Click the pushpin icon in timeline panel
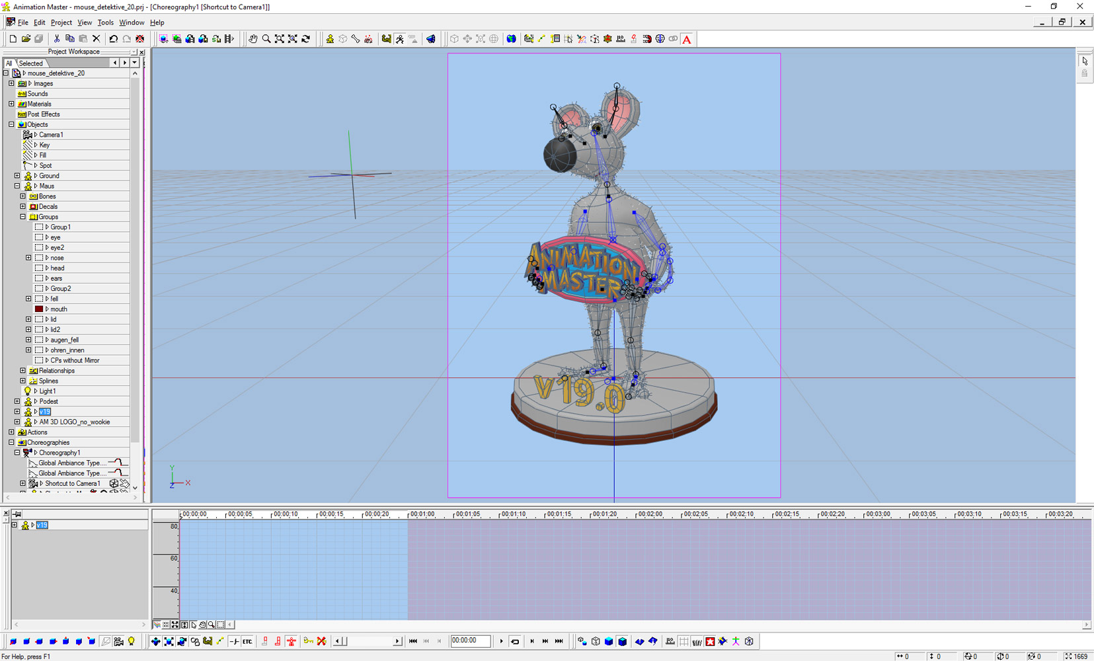The height and width of the screenshot is (661, 1094). (x=17, y=514)
